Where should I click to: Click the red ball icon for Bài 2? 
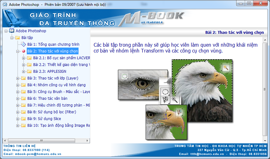[24, 51]
